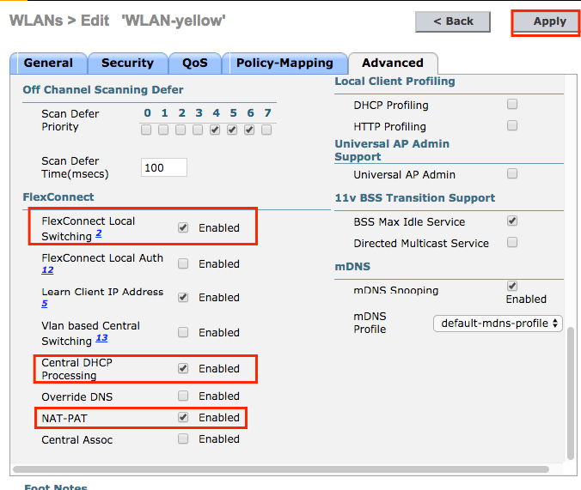Click the Scan Defer Time input field

tap(164, 167)
